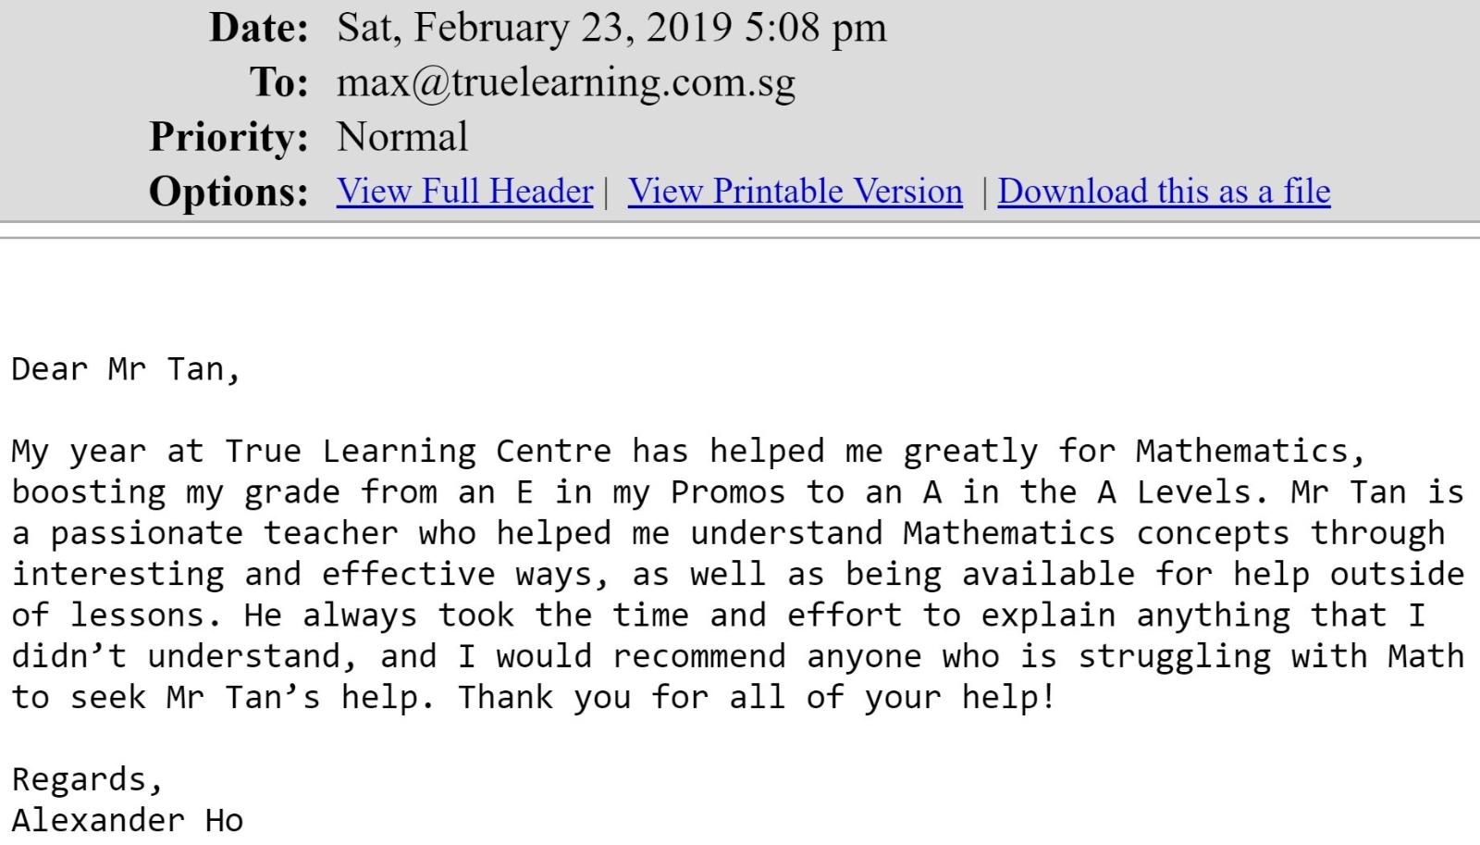Click the Options: header label
This screenshot has height=845, width=1480.
pos(228,192)
